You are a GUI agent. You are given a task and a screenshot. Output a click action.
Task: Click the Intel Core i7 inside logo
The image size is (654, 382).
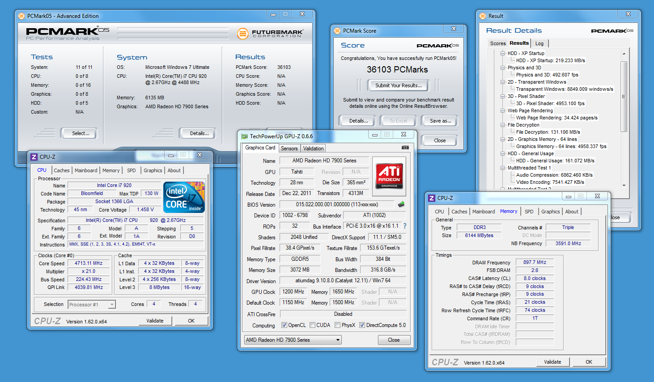[x=184, y=197]
